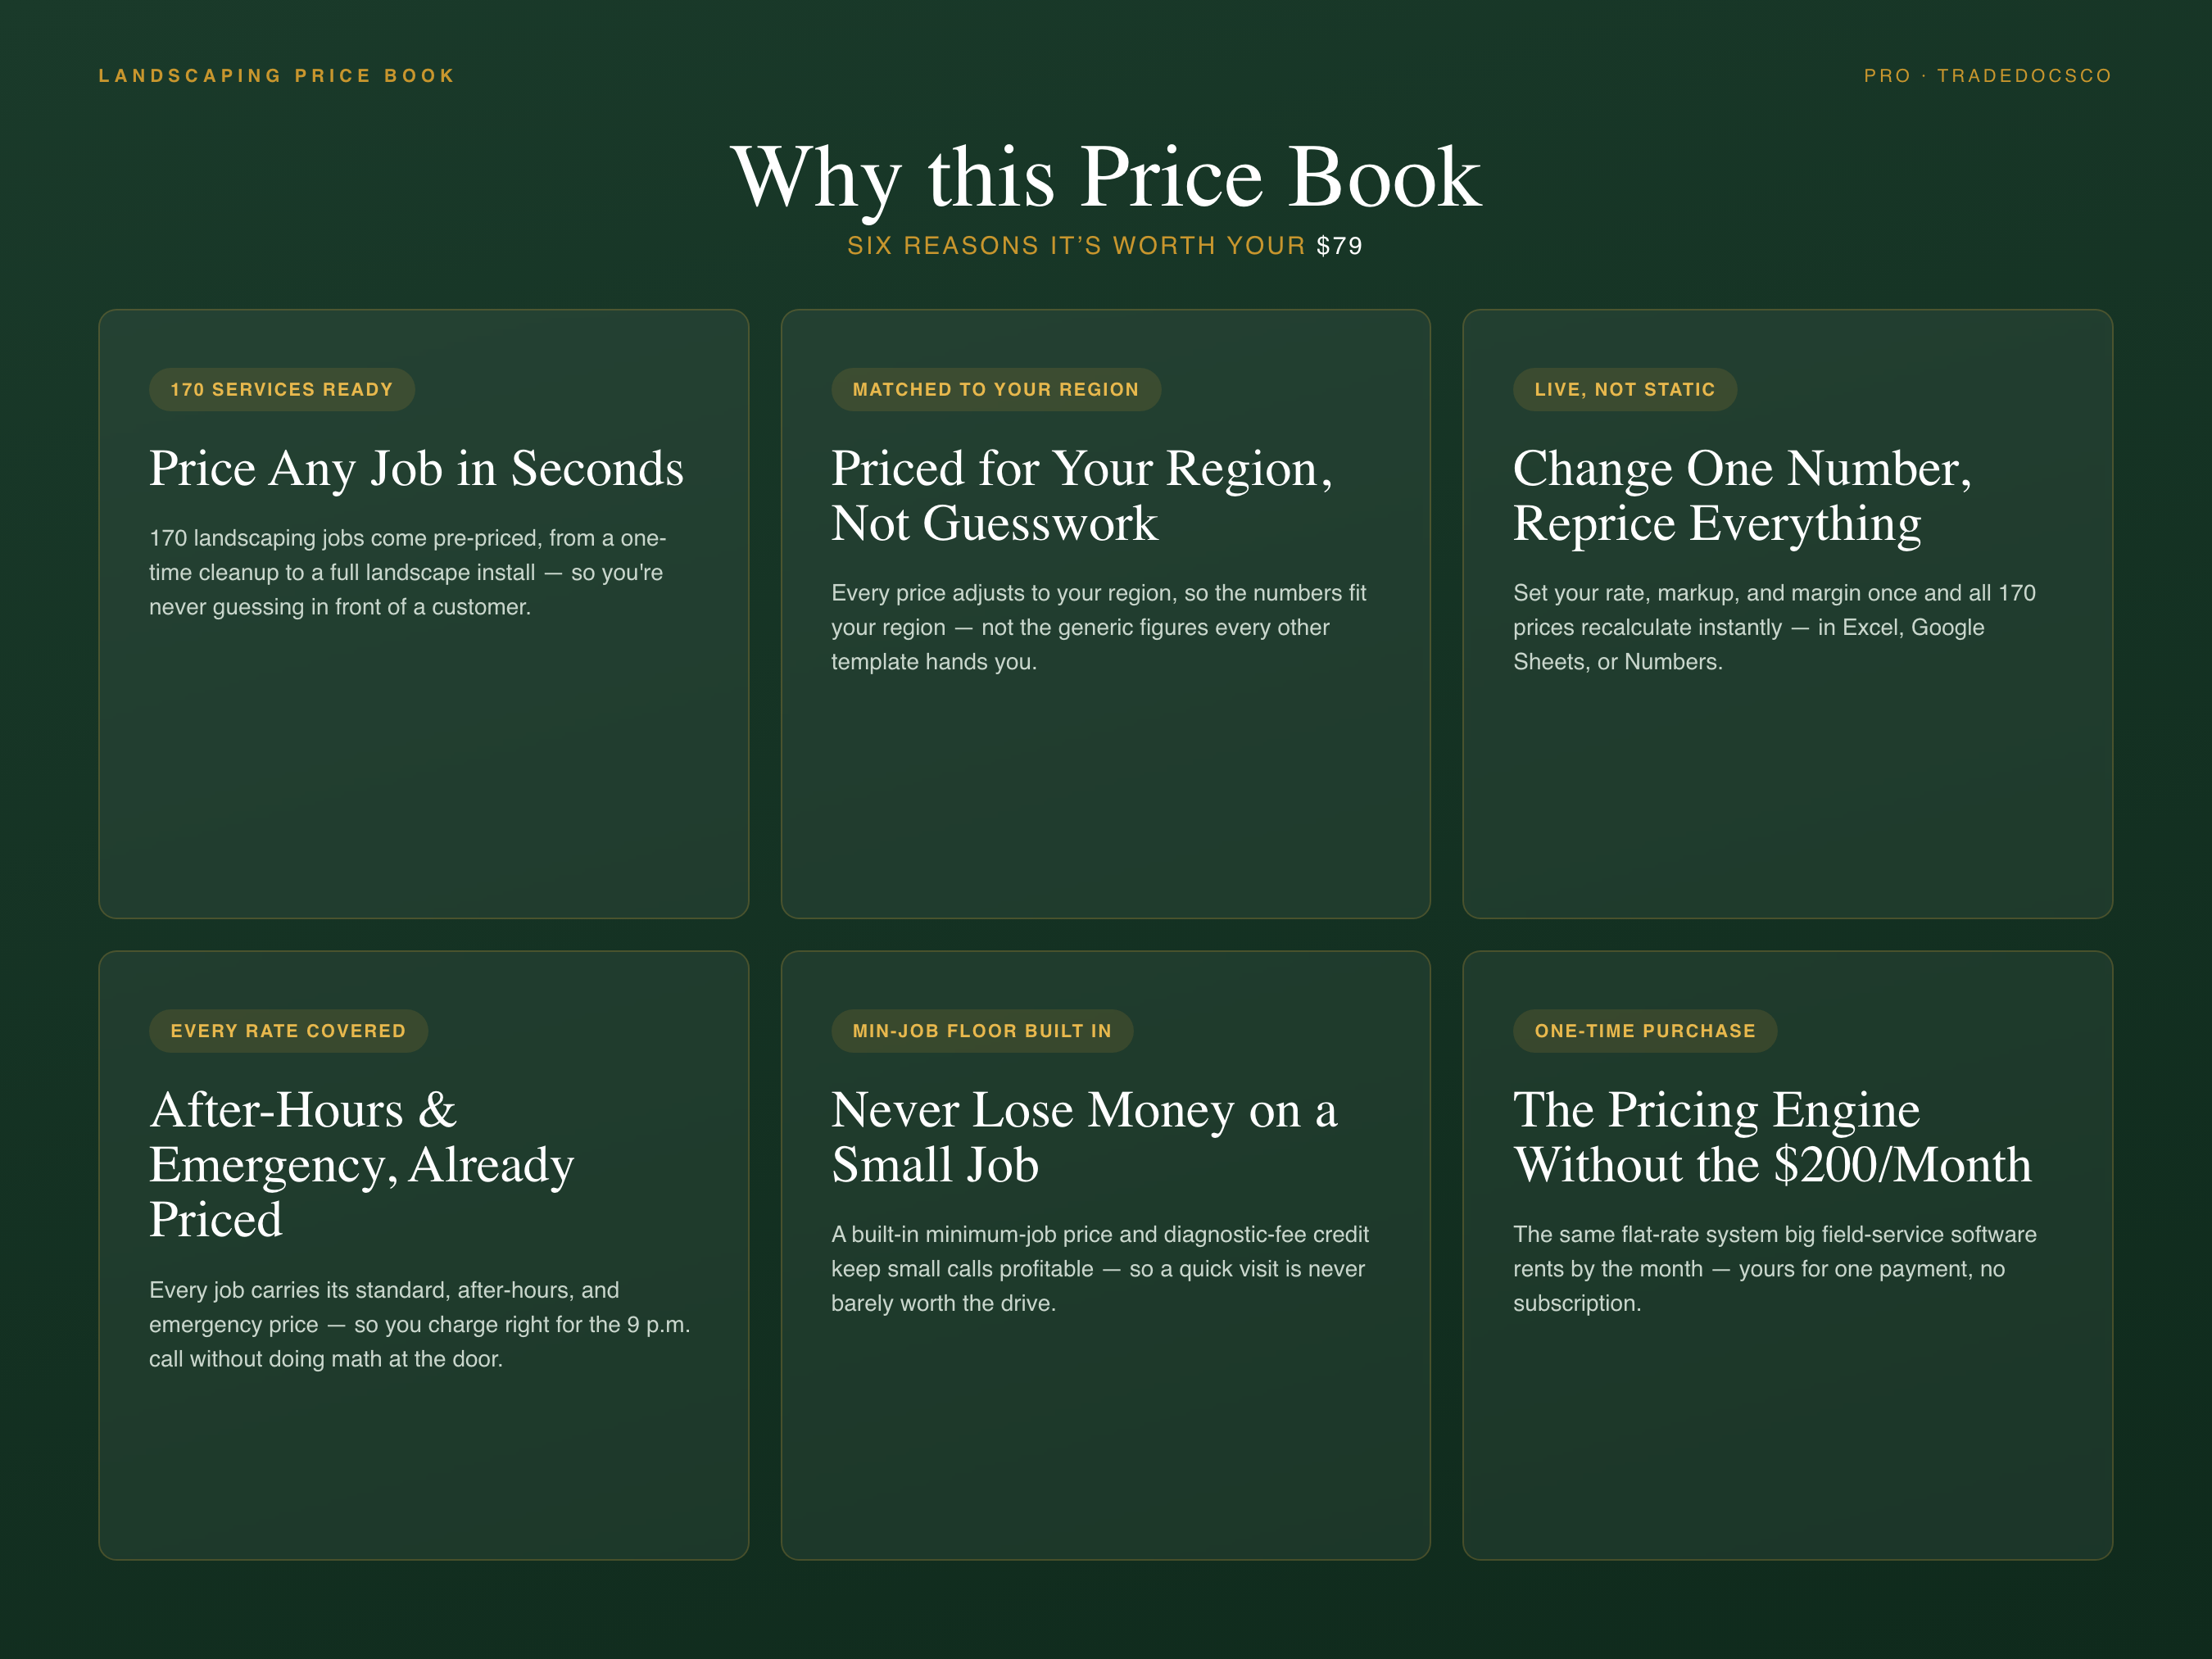Click the paragraph starting 'The same flat-rate system'

point(1775,1269)
